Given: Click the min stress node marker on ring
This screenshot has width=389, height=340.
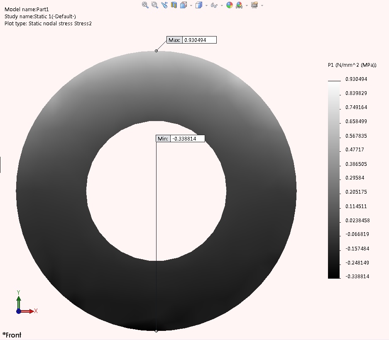Looking at the screenshot, I should coord(156,331).
